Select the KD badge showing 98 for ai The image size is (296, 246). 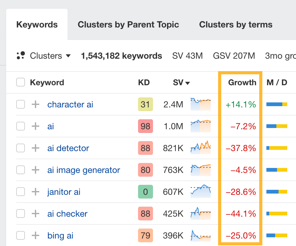point(145,126)
